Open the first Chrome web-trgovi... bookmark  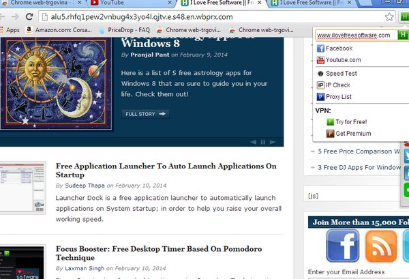click(x=188, y=30)
